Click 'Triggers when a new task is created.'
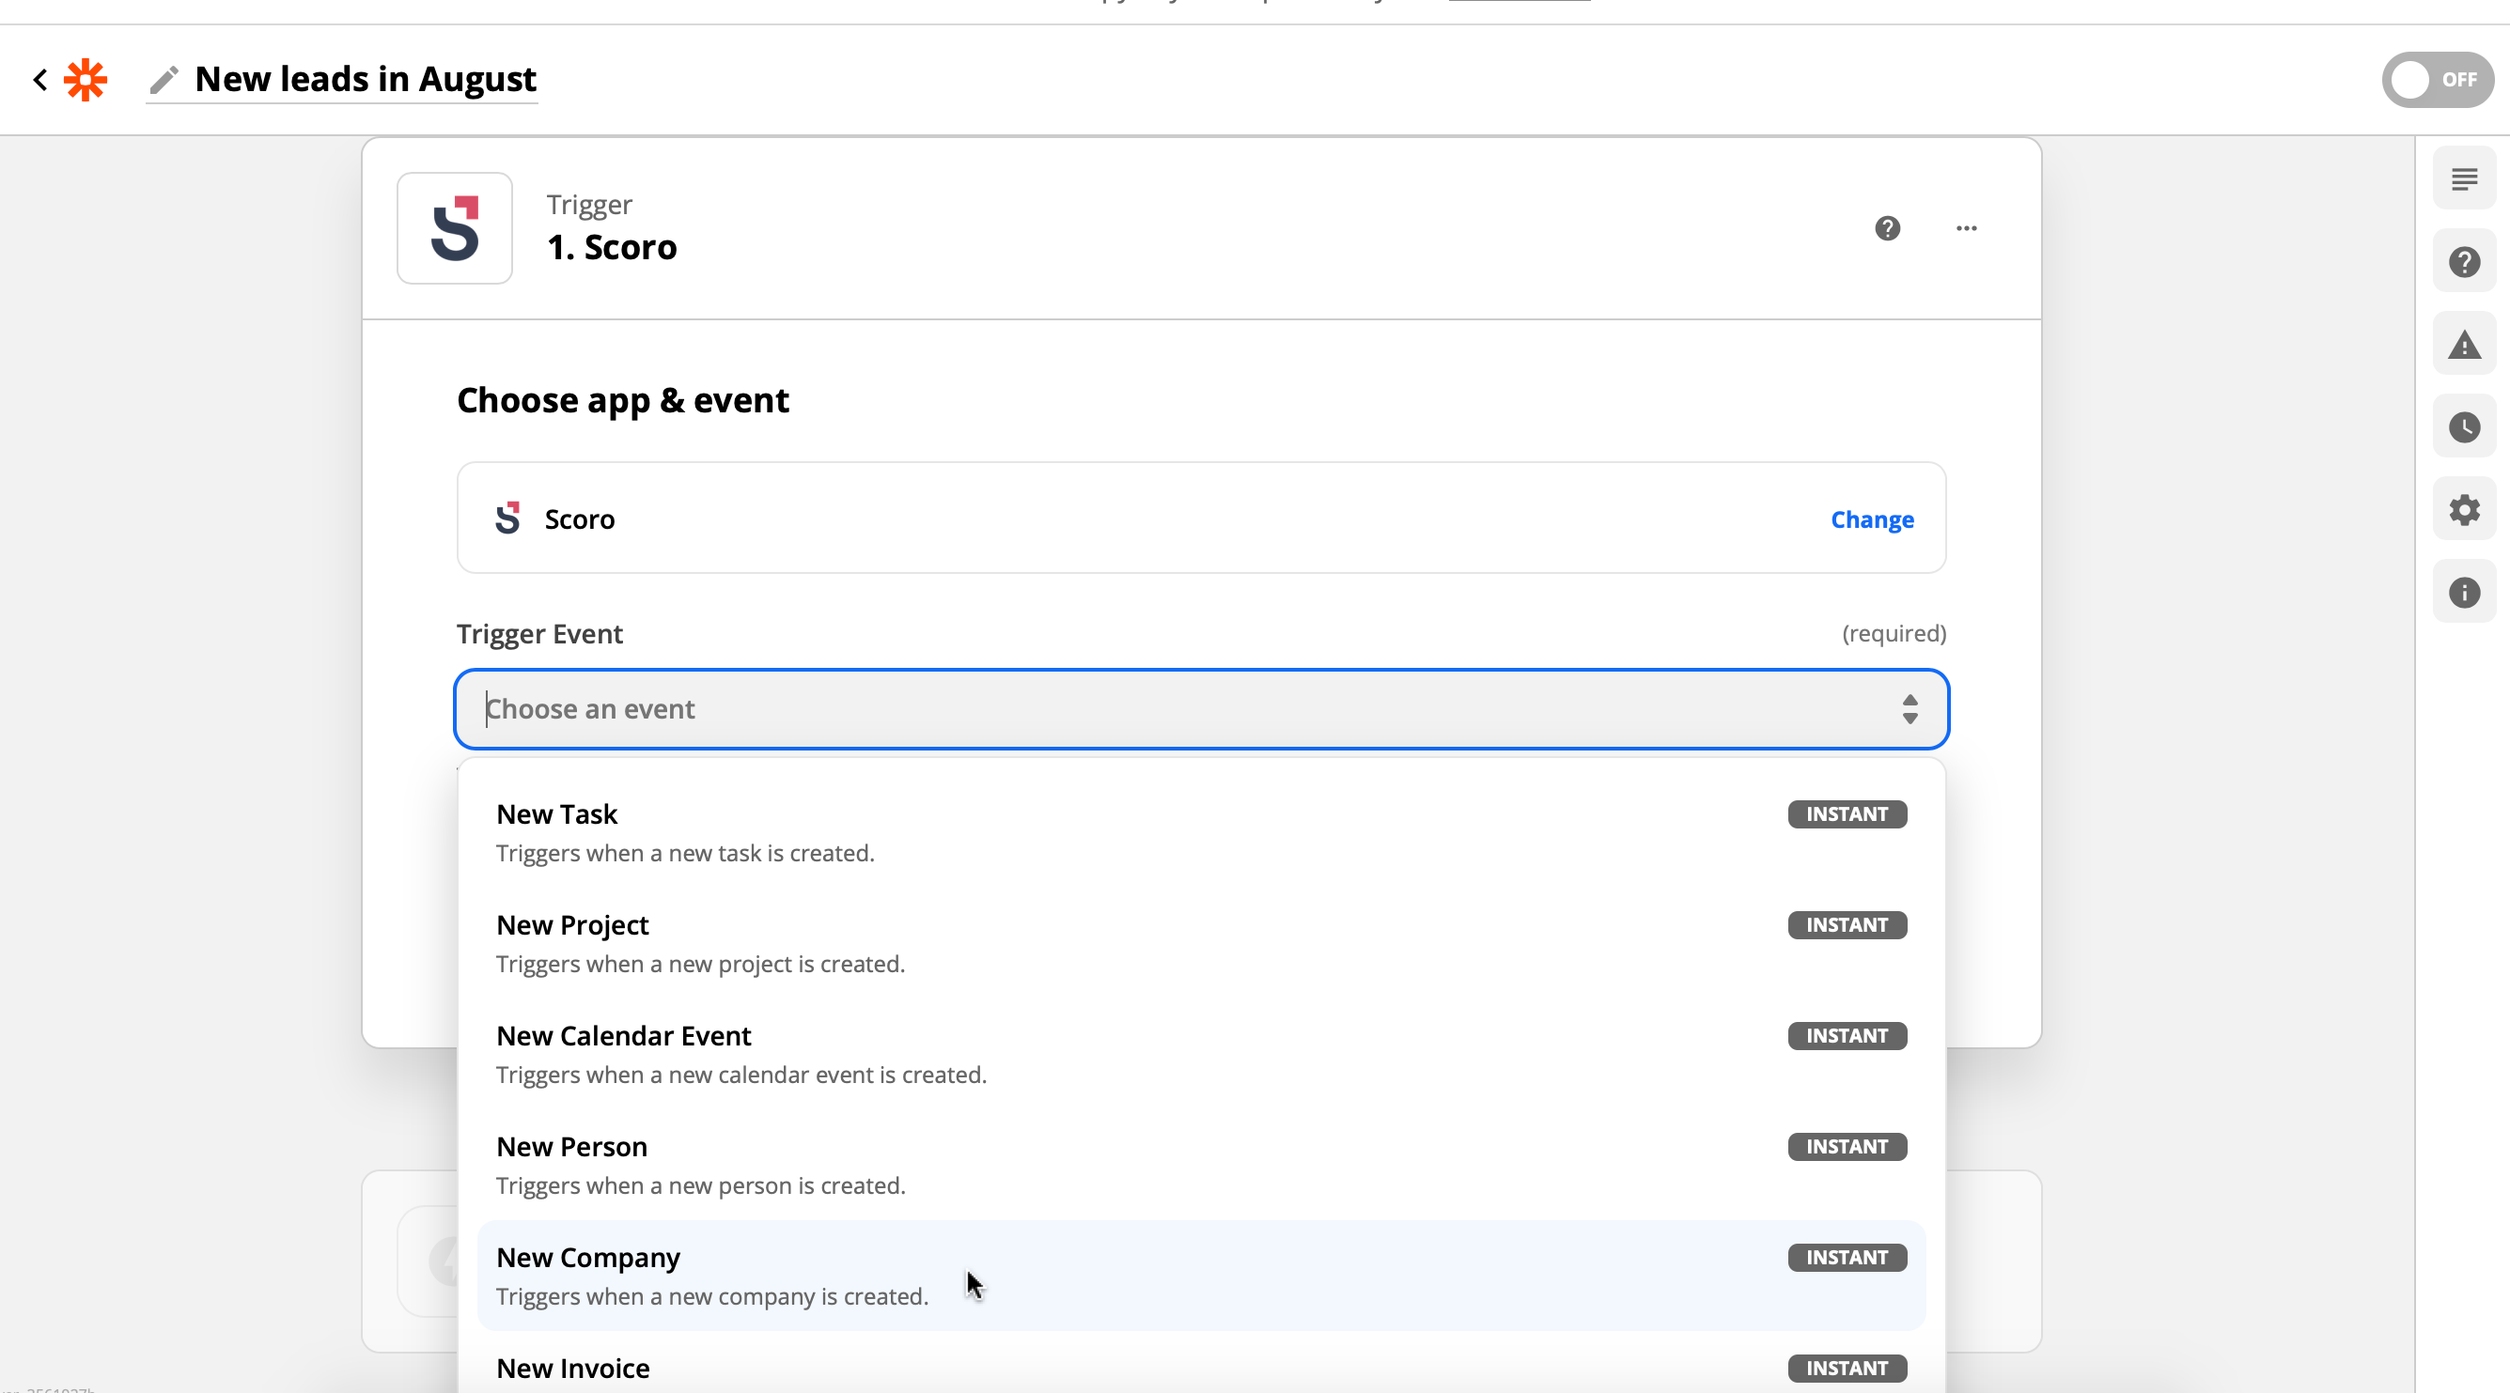Image resolution: width=2510 pixels, height=1393 pixels. click(685, 855)
